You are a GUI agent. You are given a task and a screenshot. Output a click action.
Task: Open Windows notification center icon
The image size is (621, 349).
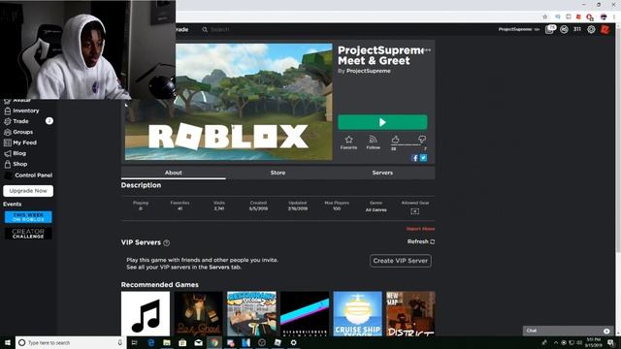click(x=610, y=342)
